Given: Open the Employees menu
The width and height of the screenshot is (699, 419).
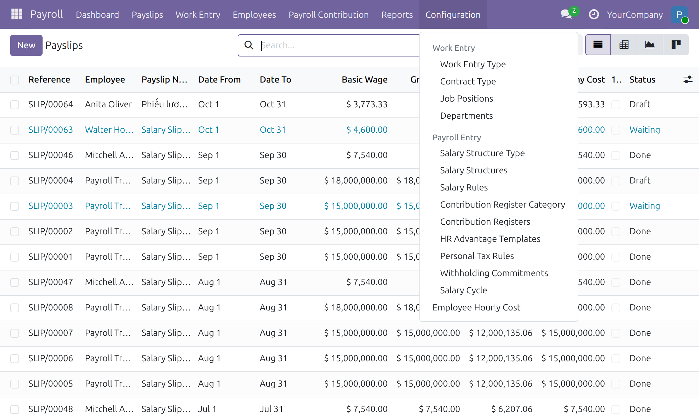Looking at the screenshot, I should (254, 15).
